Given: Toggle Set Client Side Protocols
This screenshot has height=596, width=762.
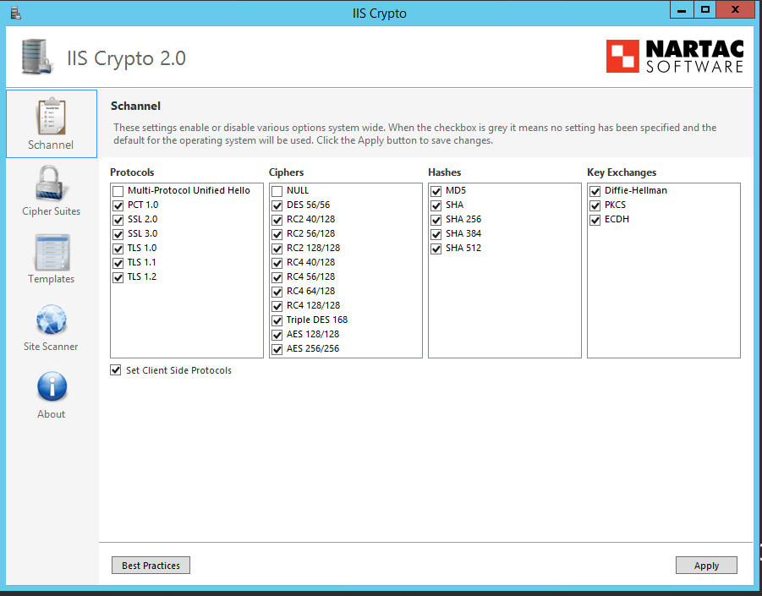Looking at the screenshot, I should 116,370.
